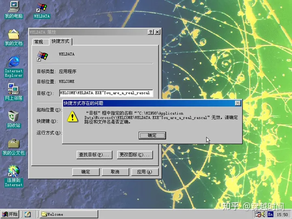This screenshot has width=292, height=219.
Task: Click the yellow warning icon in the dialog
Action: (x=73, y=117)
